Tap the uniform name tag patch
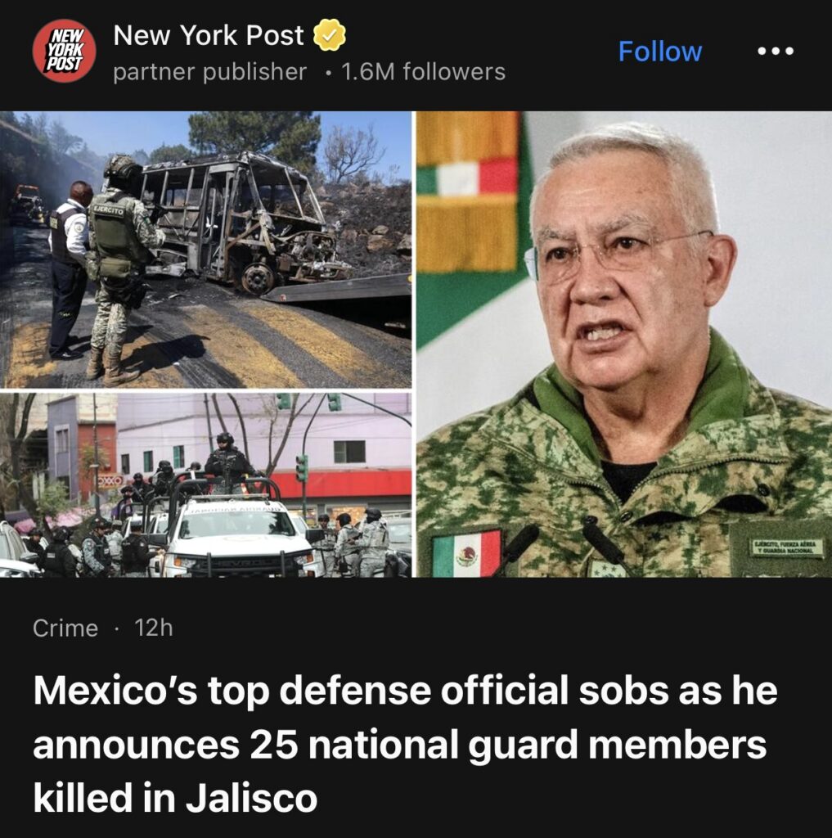Image resolution: width=832 pixels, height=838 pixels. point(786,547)
